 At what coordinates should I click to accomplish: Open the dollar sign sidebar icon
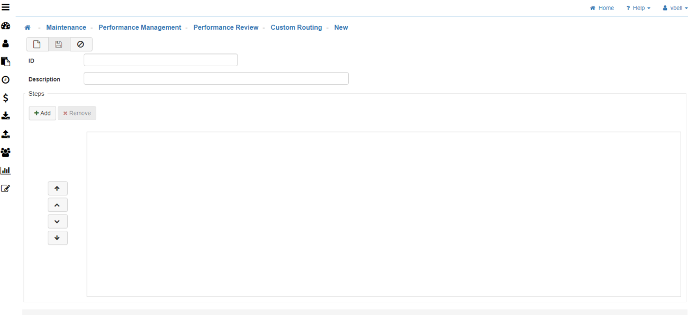6,98
